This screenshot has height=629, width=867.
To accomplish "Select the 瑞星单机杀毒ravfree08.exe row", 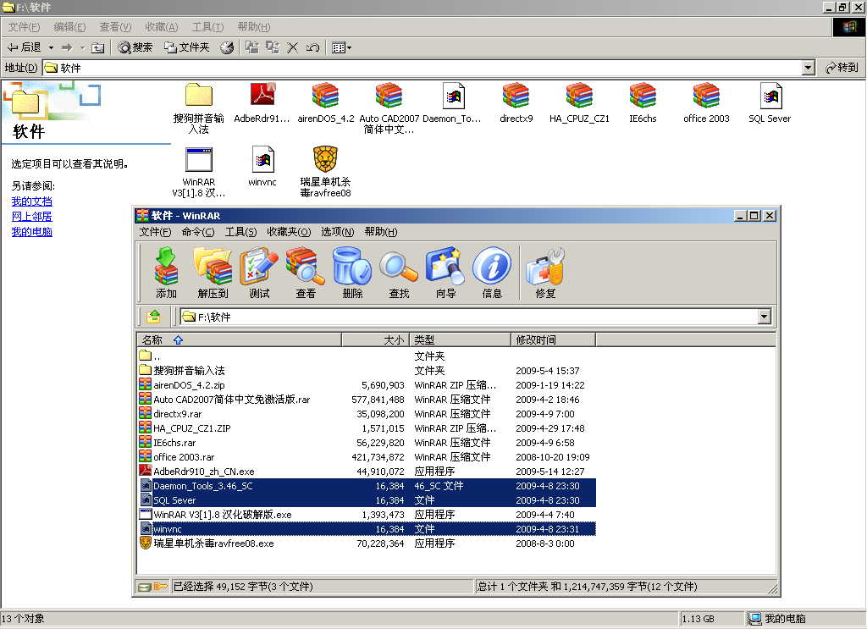I will pyautogui.click(x=367, y=543).
